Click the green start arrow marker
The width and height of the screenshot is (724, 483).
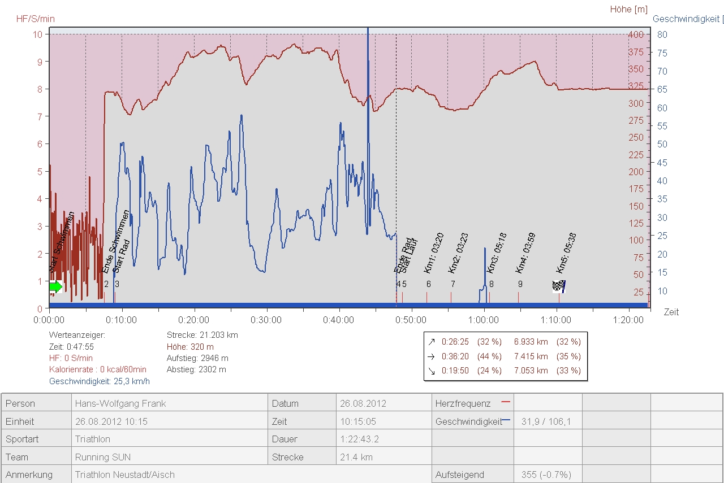coord(55,287)
